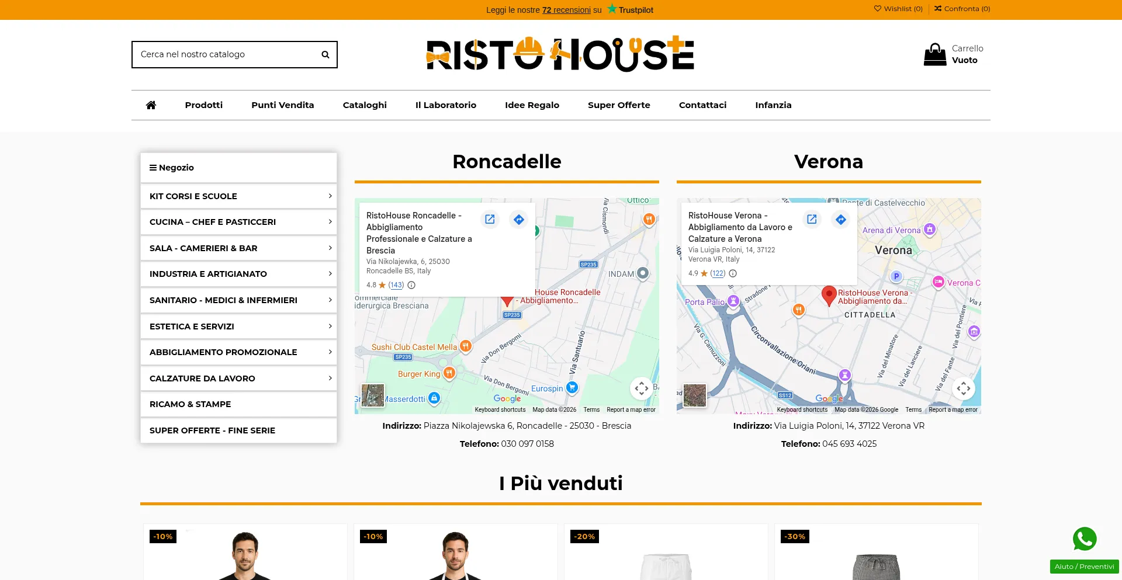Open Cataloghi menu item
Viewport: 1122px width, 580px height.
pos(365,105)
